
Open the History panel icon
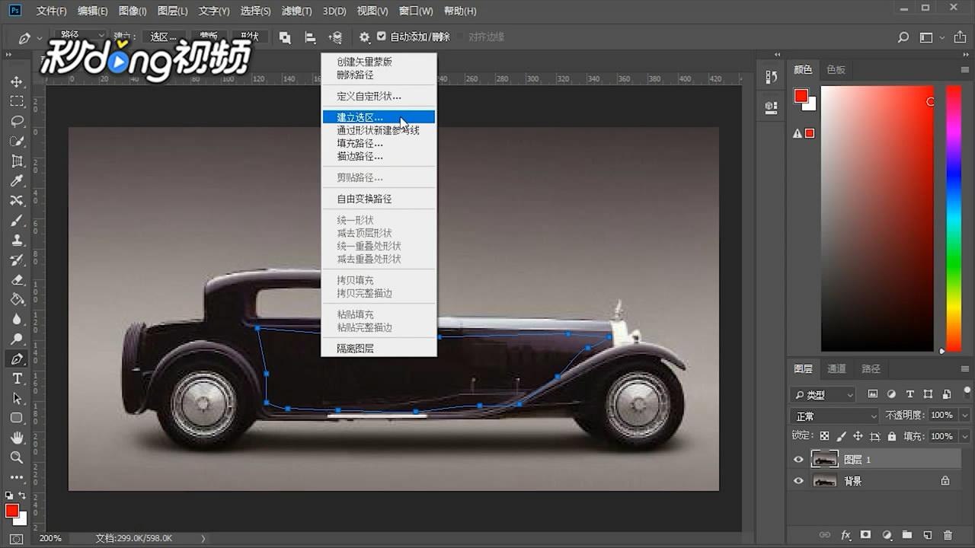tap(771, 77)
